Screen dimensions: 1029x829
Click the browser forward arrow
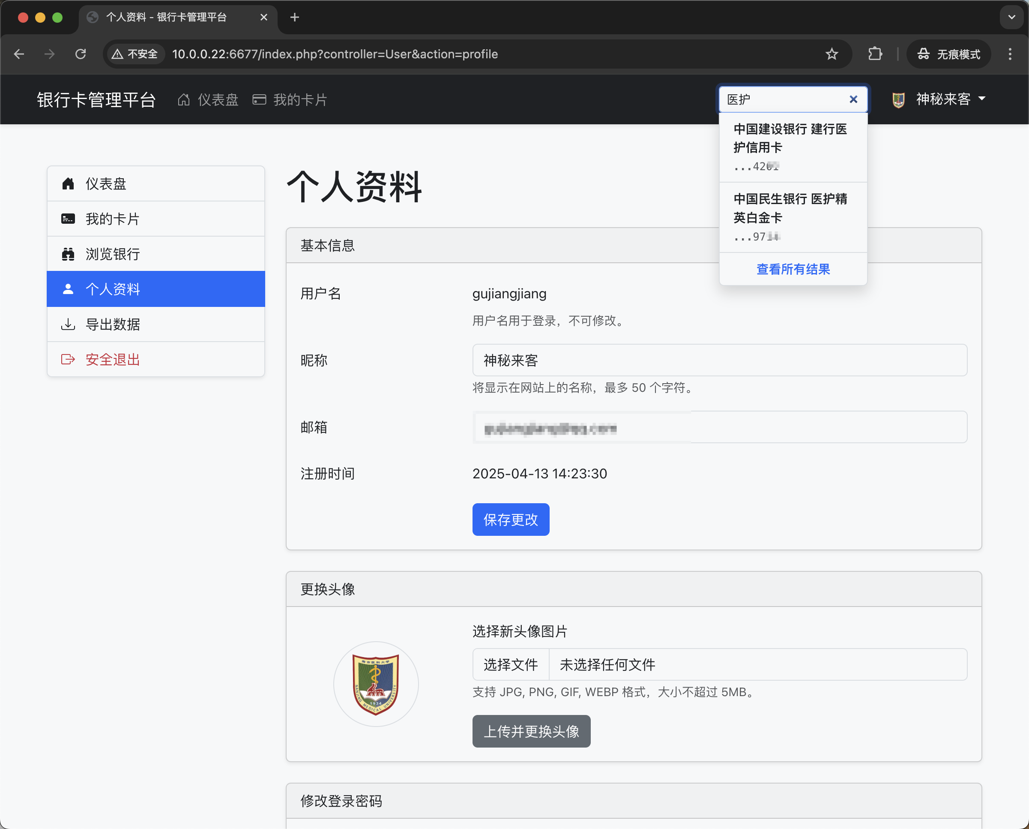pyautogui.click(x=49, y=54)
